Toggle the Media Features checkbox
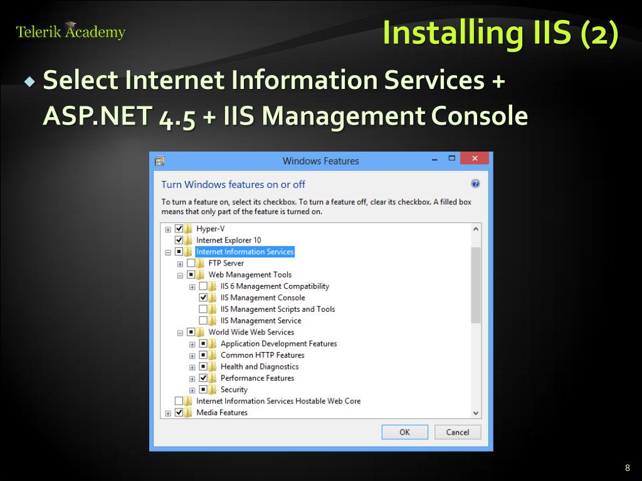The height and width of the screenshot is (481, 642). click(x=179, y=412)
